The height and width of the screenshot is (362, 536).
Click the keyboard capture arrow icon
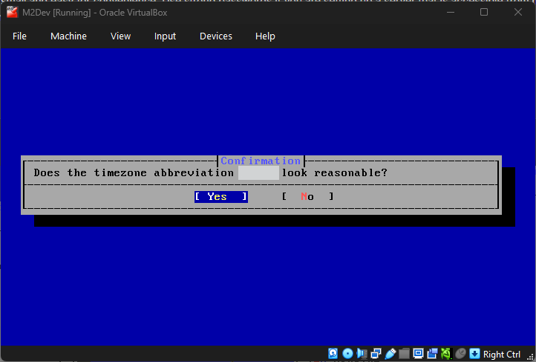[474, 354]
